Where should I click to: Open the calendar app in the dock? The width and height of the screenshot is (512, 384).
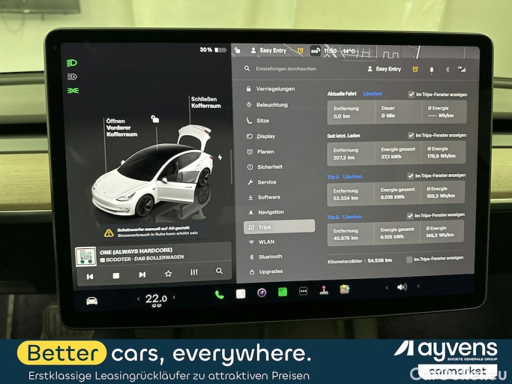click(241, 293)
